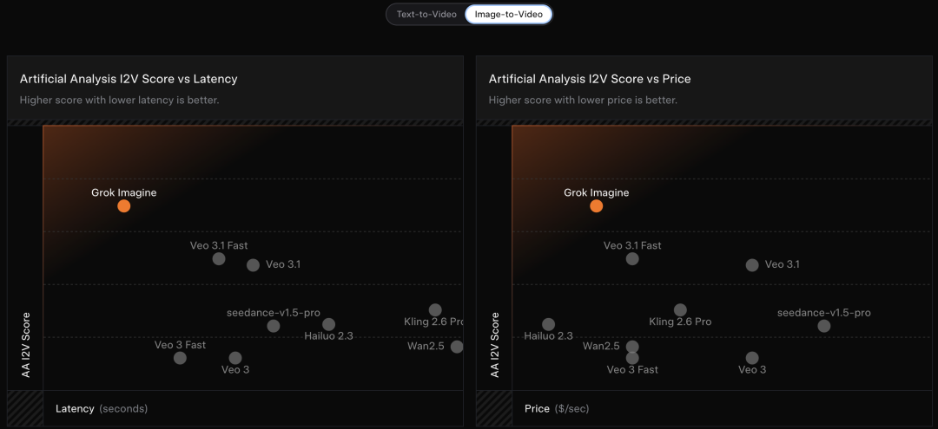
Task: Select Veo 3.1 Fast point in Price chart
Action: (632, 259)
